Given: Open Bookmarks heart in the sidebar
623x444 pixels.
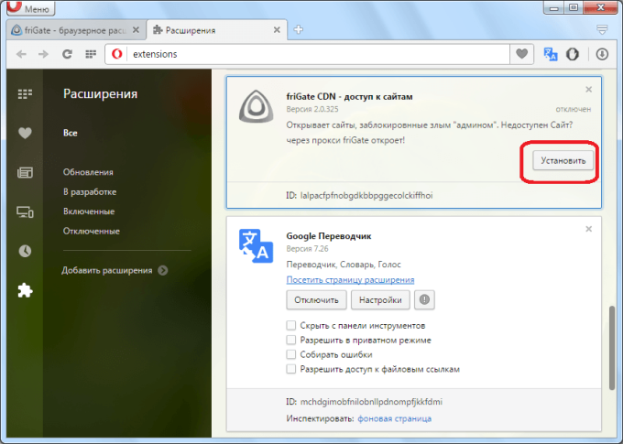Looking at the screenshot, I should 25,133.
